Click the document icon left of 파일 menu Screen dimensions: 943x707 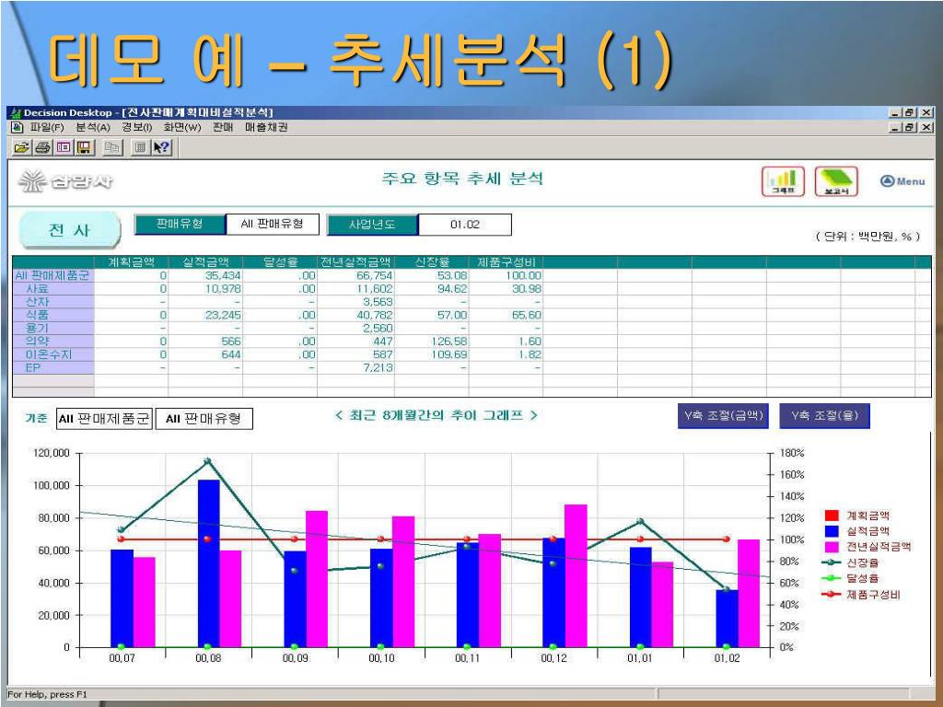coord(17,127)
